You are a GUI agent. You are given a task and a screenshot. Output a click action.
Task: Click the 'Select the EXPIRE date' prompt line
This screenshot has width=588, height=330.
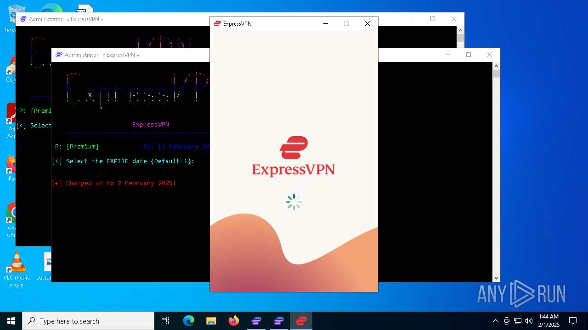point(123,161)
